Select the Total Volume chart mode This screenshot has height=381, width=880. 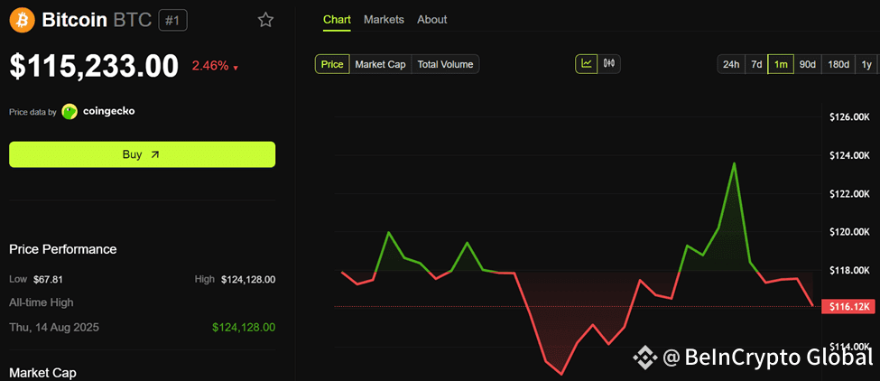[446, 64]
